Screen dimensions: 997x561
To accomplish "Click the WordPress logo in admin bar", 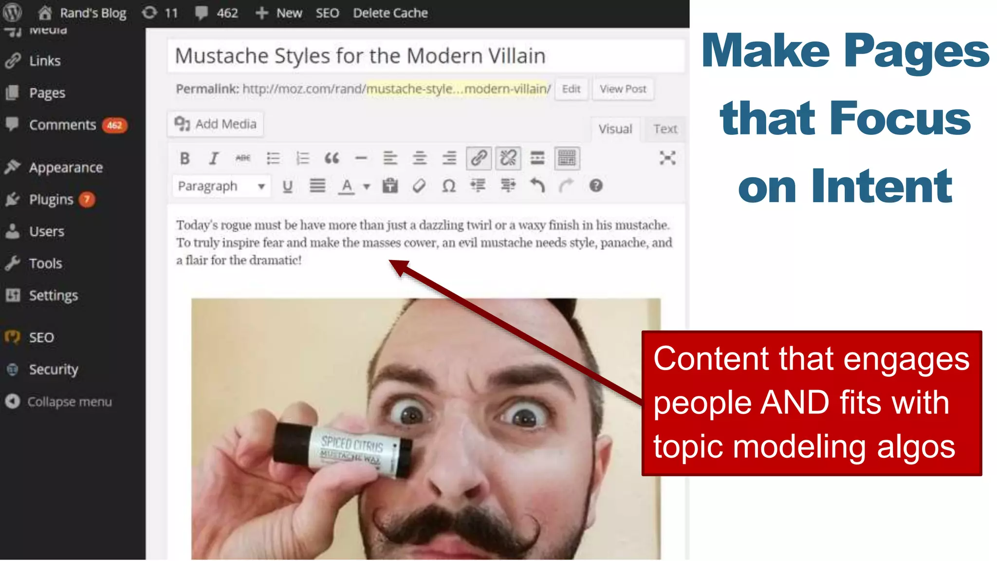I will (x=12, y=13).
